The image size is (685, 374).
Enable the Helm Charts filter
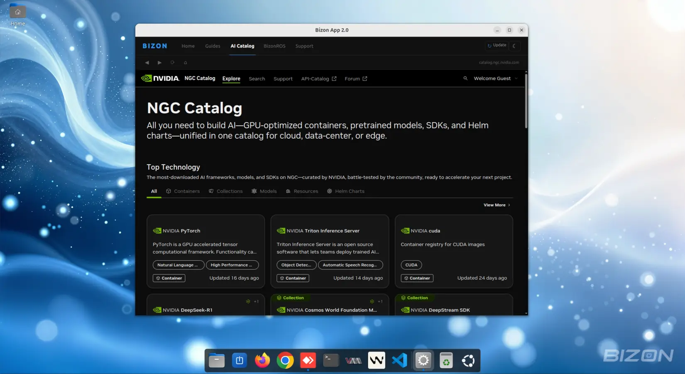[346, 191]
